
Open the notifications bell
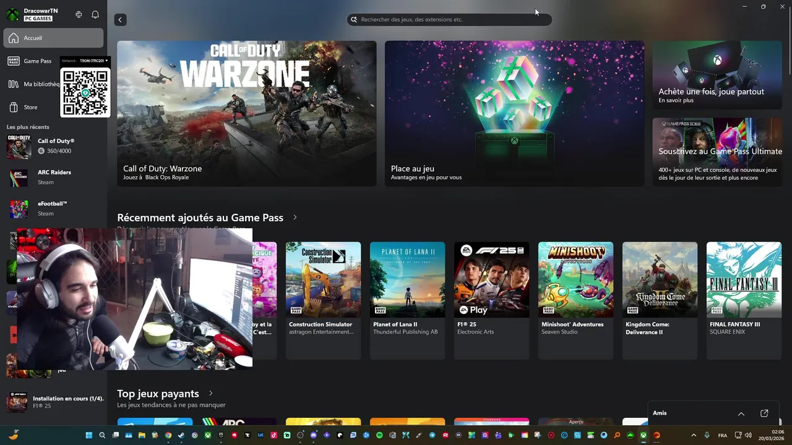[95, 14]
